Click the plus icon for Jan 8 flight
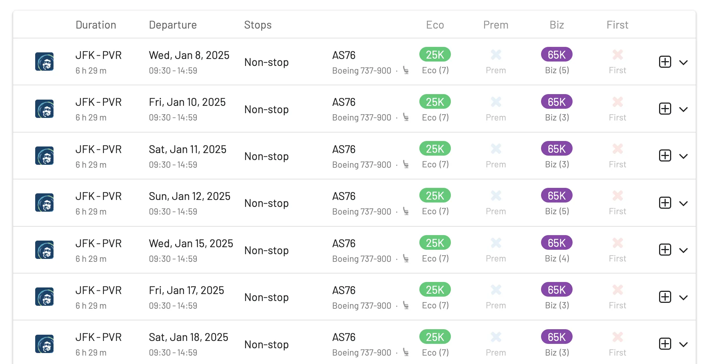Viewport: 706px width, 364px height. (665, 62)
